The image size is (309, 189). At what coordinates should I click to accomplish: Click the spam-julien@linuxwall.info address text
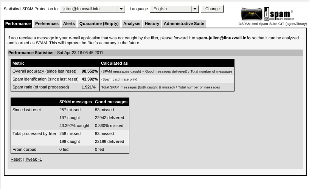(x=223, y=38)
